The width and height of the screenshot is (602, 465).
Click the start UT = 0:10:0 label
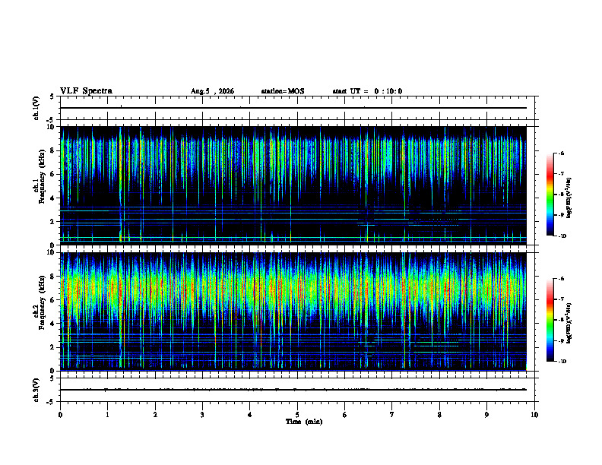367,91
